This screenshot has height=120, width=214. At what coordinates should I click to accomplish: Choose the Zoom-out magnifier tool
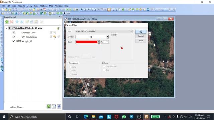(112, 10)
